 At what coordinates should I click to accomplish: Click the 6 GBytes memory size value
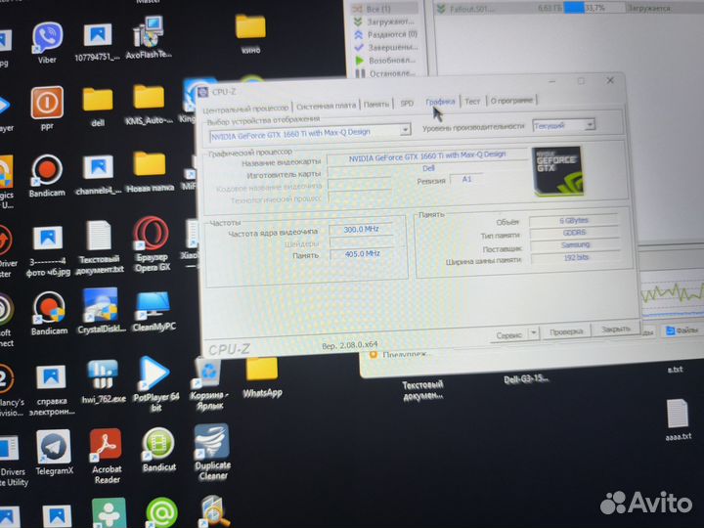pyautogui.click(x=574, y=220)
